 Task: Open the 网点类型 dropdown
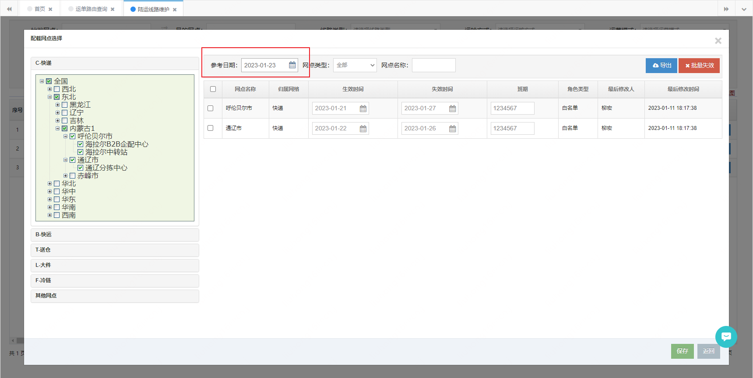(x=355, y=65)
